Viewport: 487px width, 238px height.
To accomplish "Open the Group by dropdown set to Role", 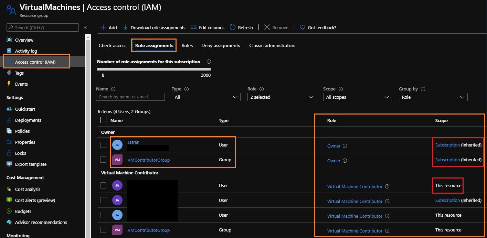I will click(x=433, y=97).
